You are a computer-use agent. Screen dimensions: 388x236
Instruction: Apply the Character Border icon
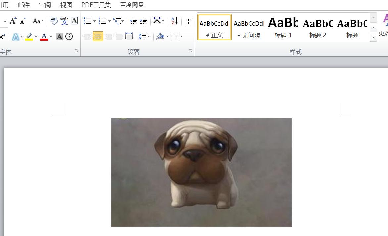pyautogui.click(x=74, y=20)
